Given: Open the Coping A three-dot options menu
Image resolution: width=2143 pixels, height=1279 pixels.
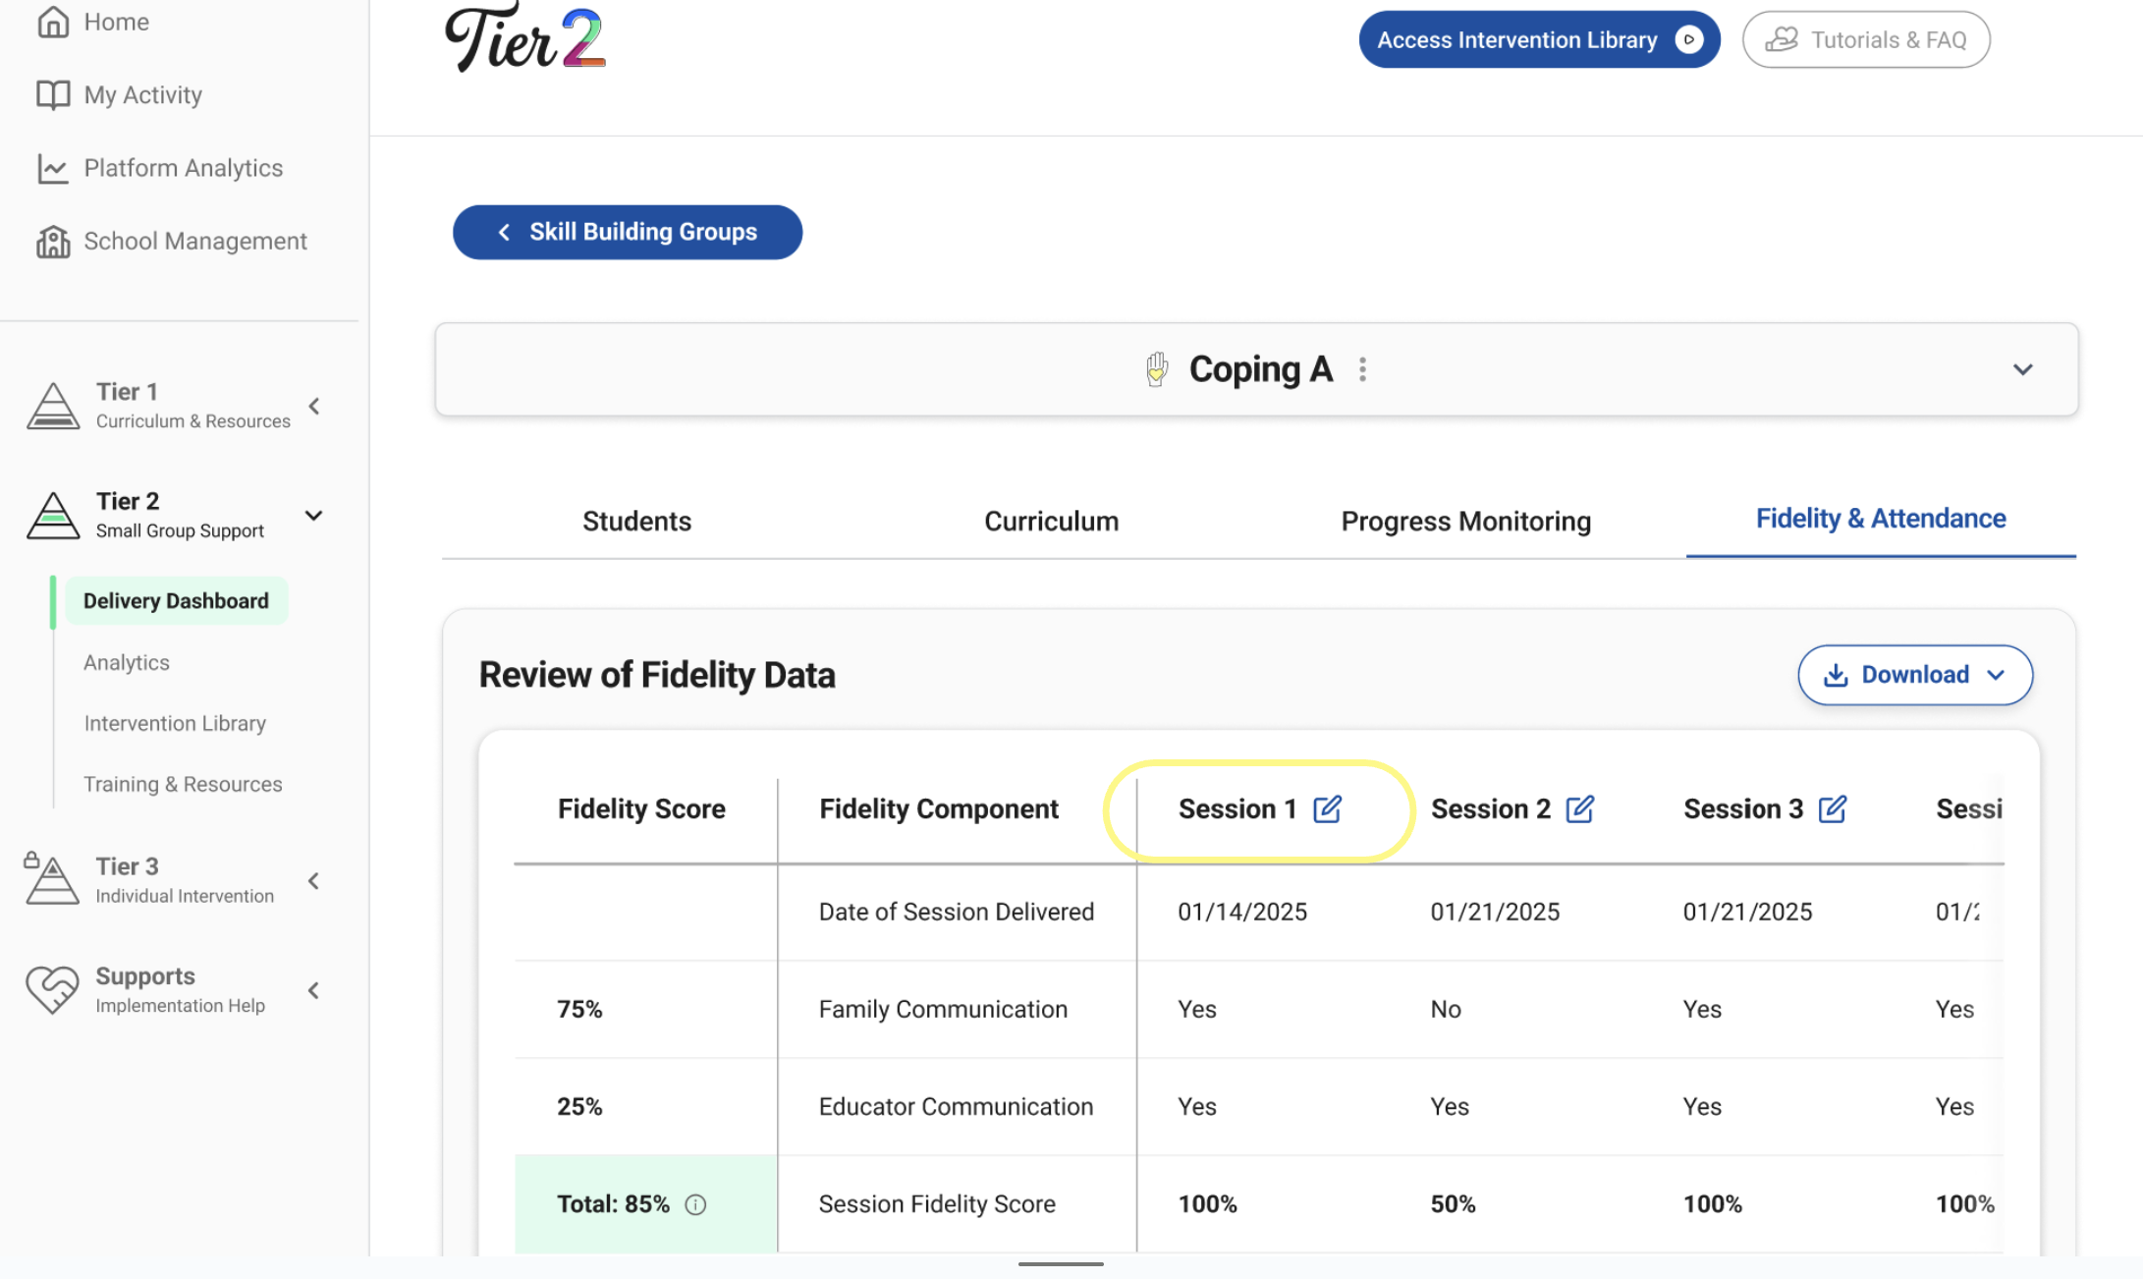Looking at the screenshot, I should coord(1362,369).
